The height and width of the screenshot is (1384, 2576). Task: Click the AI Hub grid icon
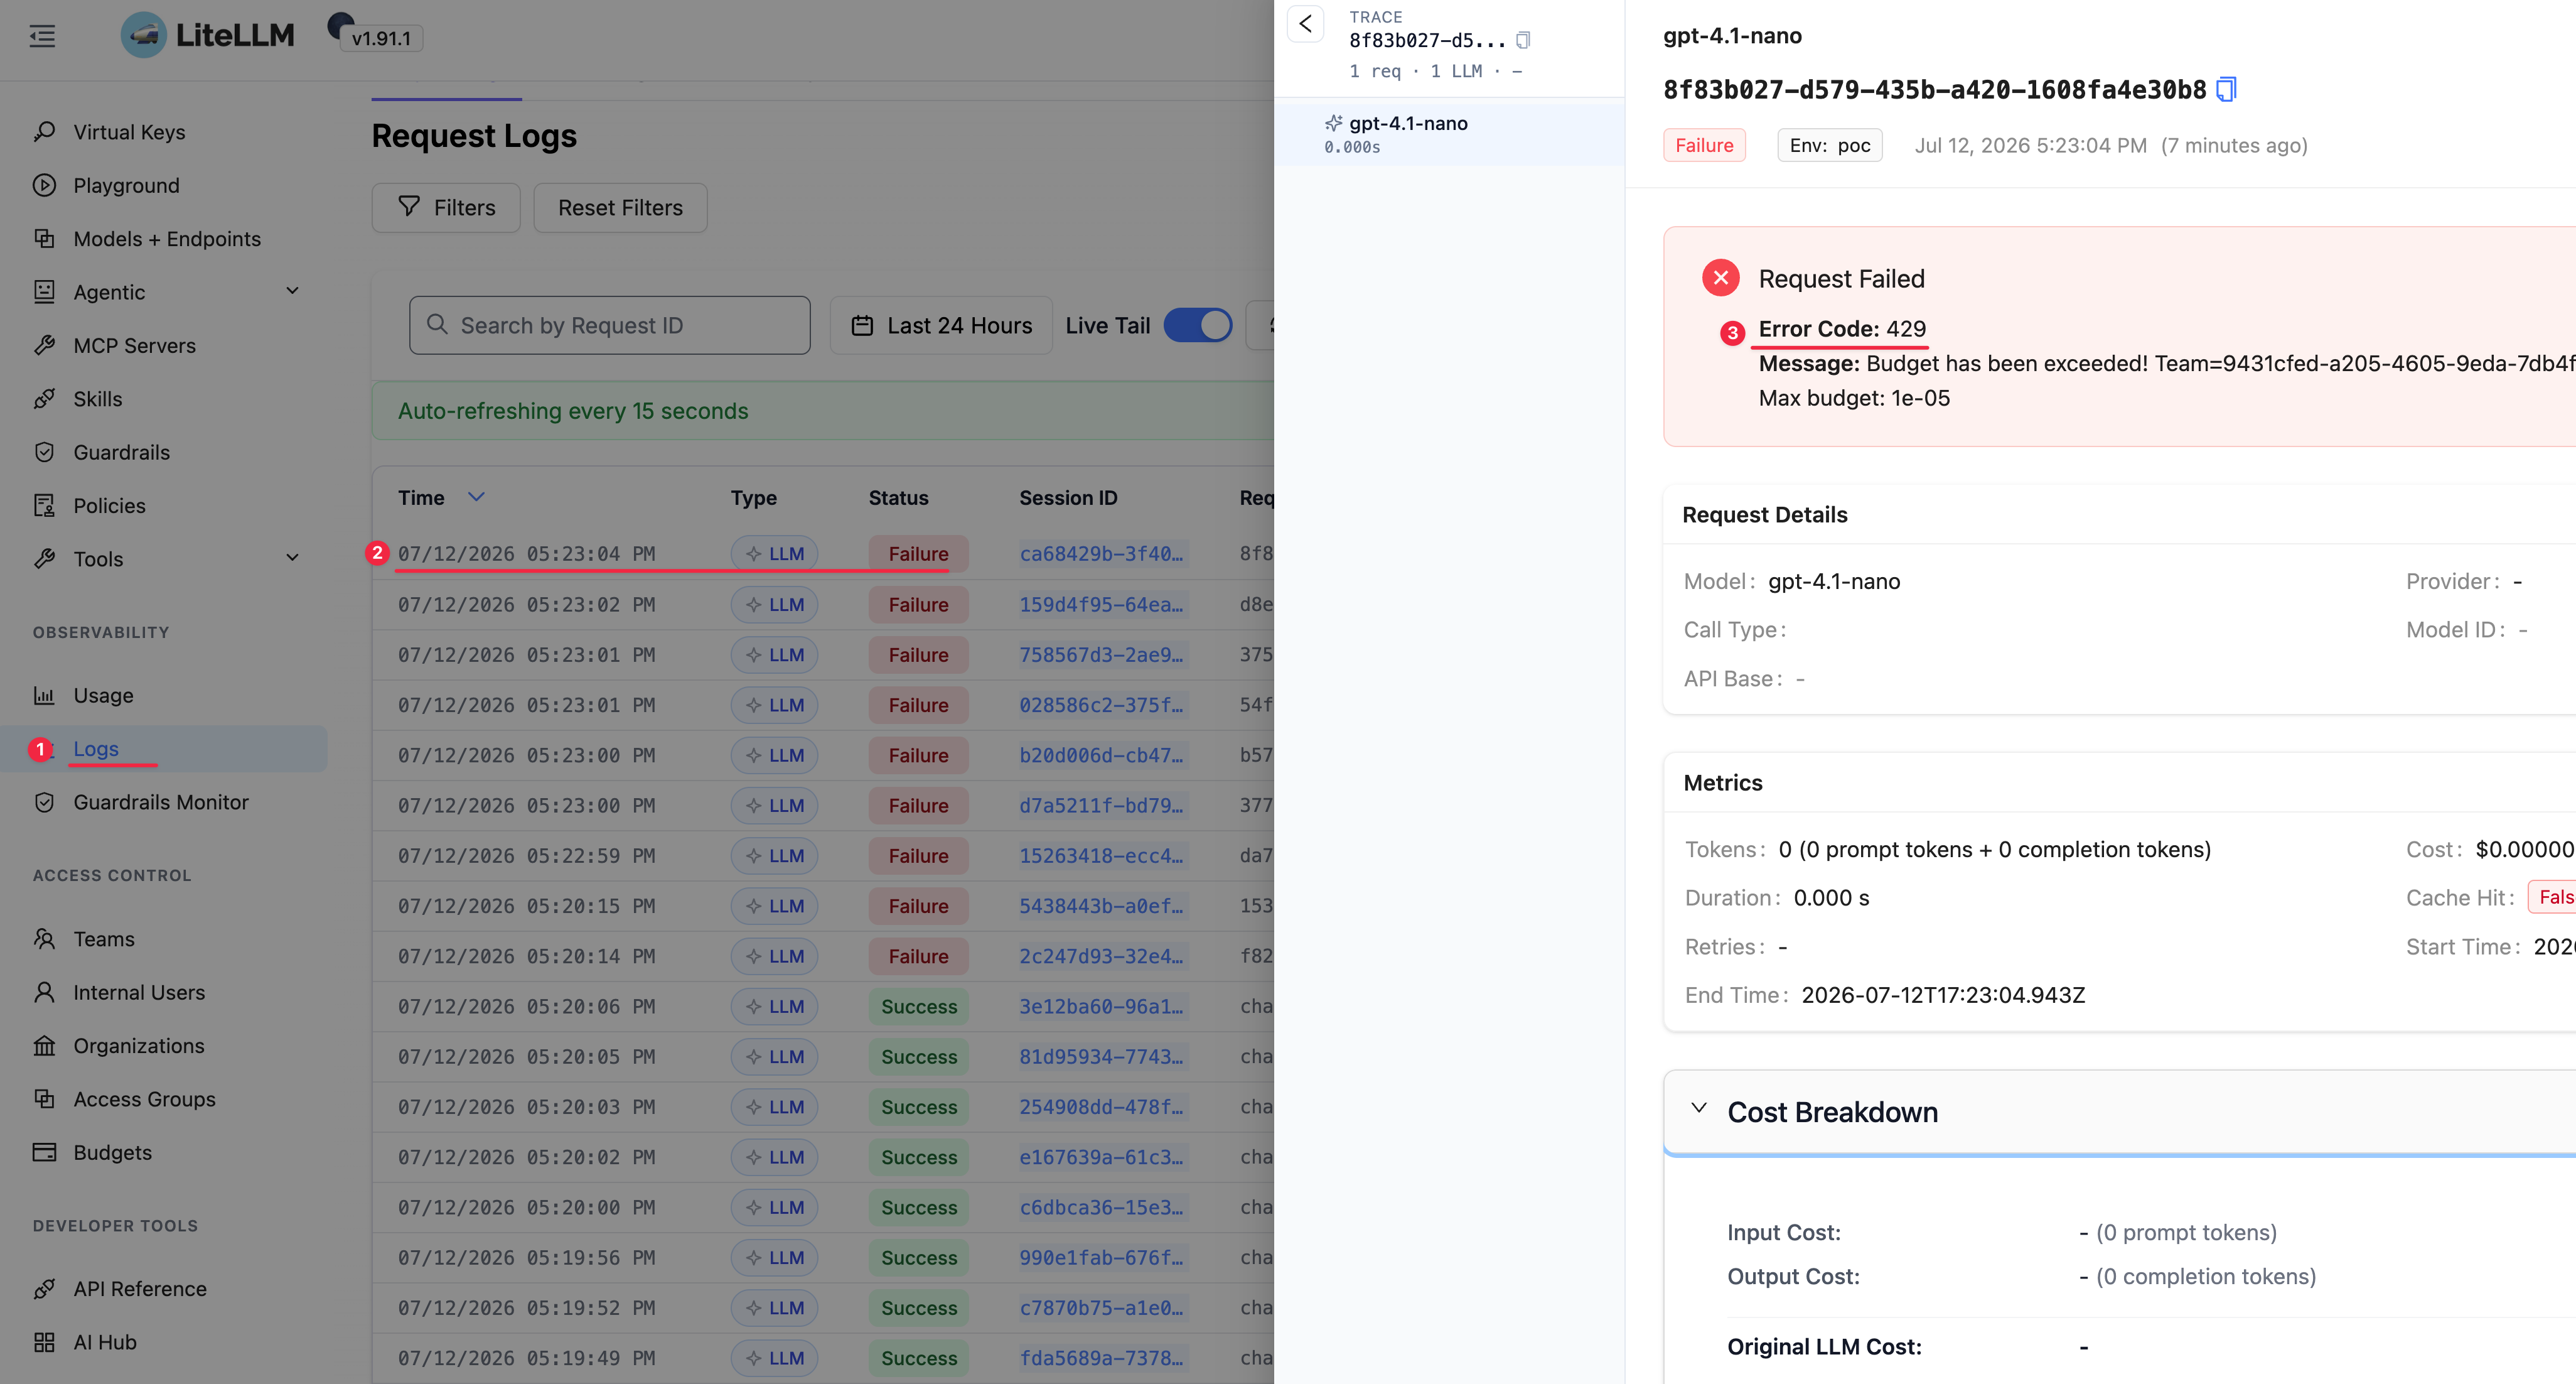(x=44, y=1342)
